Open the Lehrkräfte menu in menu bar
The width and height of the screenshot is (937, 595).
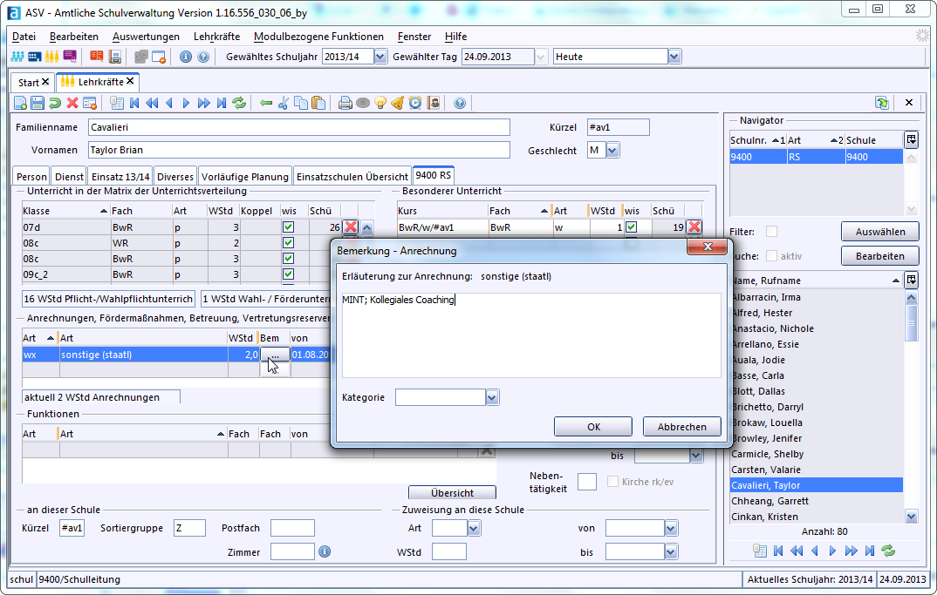coord(217,37)
